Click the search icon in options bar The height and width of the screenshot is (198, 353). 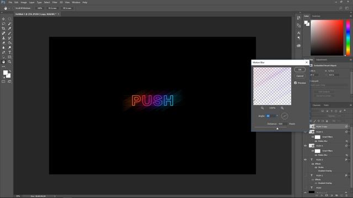click(341, 8)
